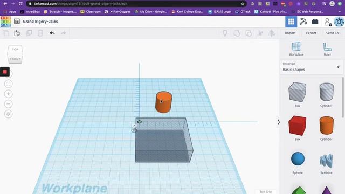Click the orange cylinder on workplane

click(164, 102)
